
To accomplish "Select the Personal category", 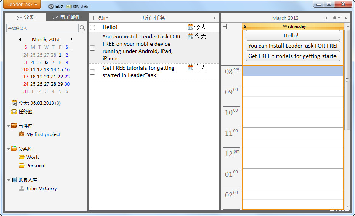I will (36, 166).
